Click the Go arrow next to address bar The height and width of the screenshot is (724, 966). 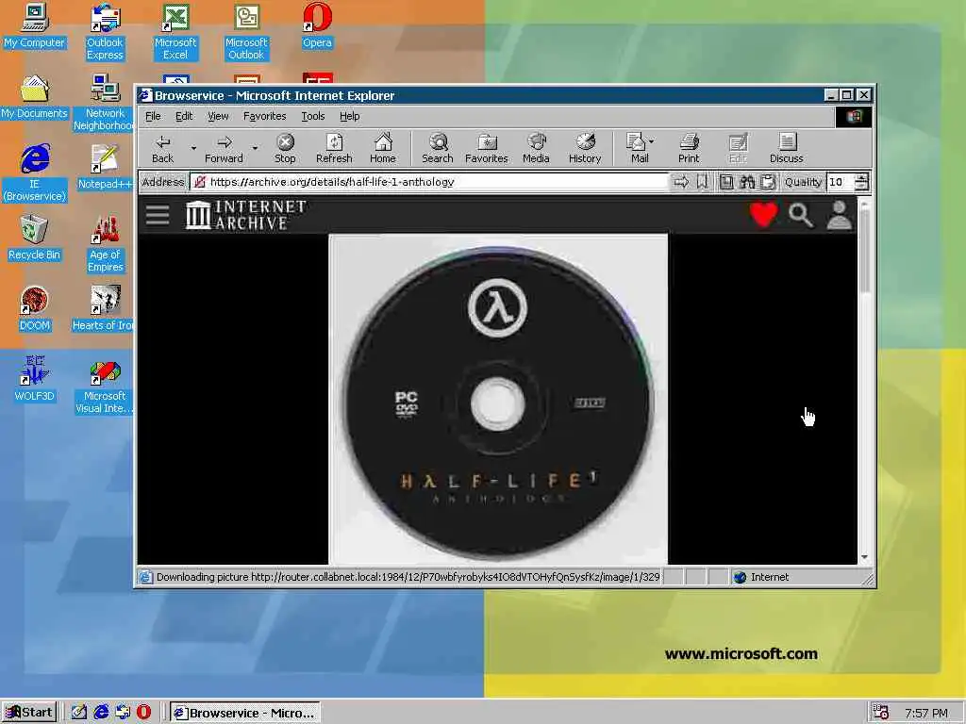681,182
